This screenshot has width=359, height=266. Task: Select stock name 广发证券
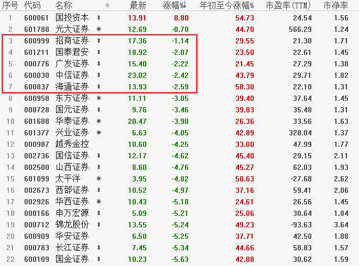pos(72,63)
